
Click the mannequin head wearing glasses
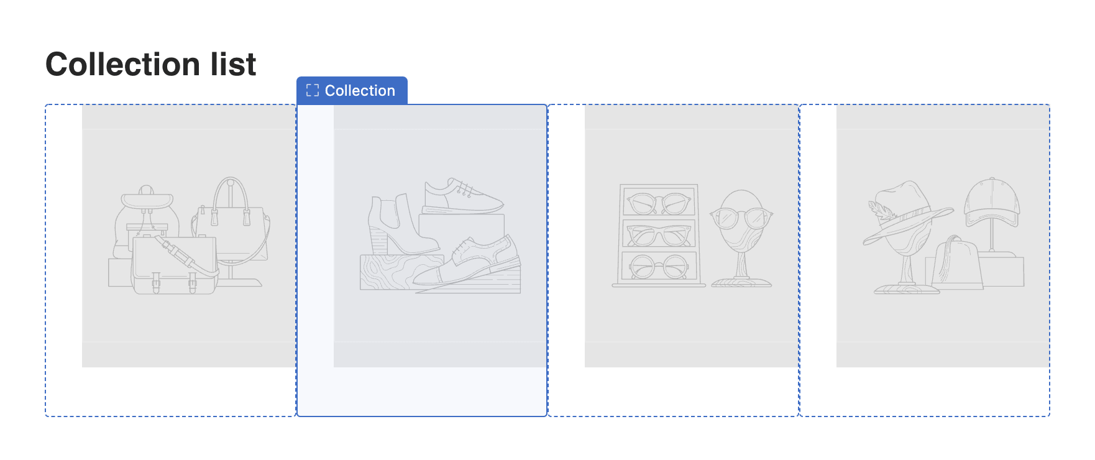tap(741, 237)
